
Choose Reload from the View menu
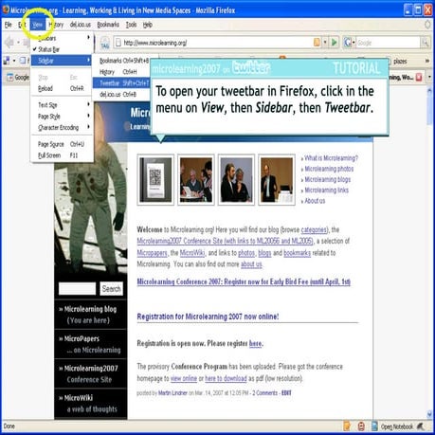(62, 88)
